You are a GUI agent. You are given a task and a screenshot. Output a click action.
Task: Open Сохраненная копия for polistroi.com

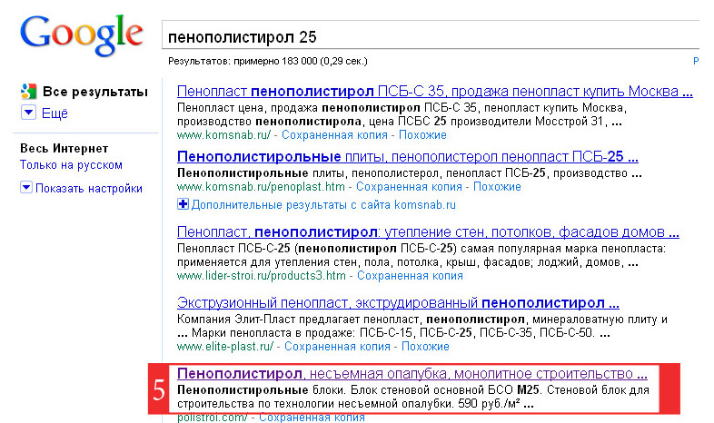coord(312,417)
